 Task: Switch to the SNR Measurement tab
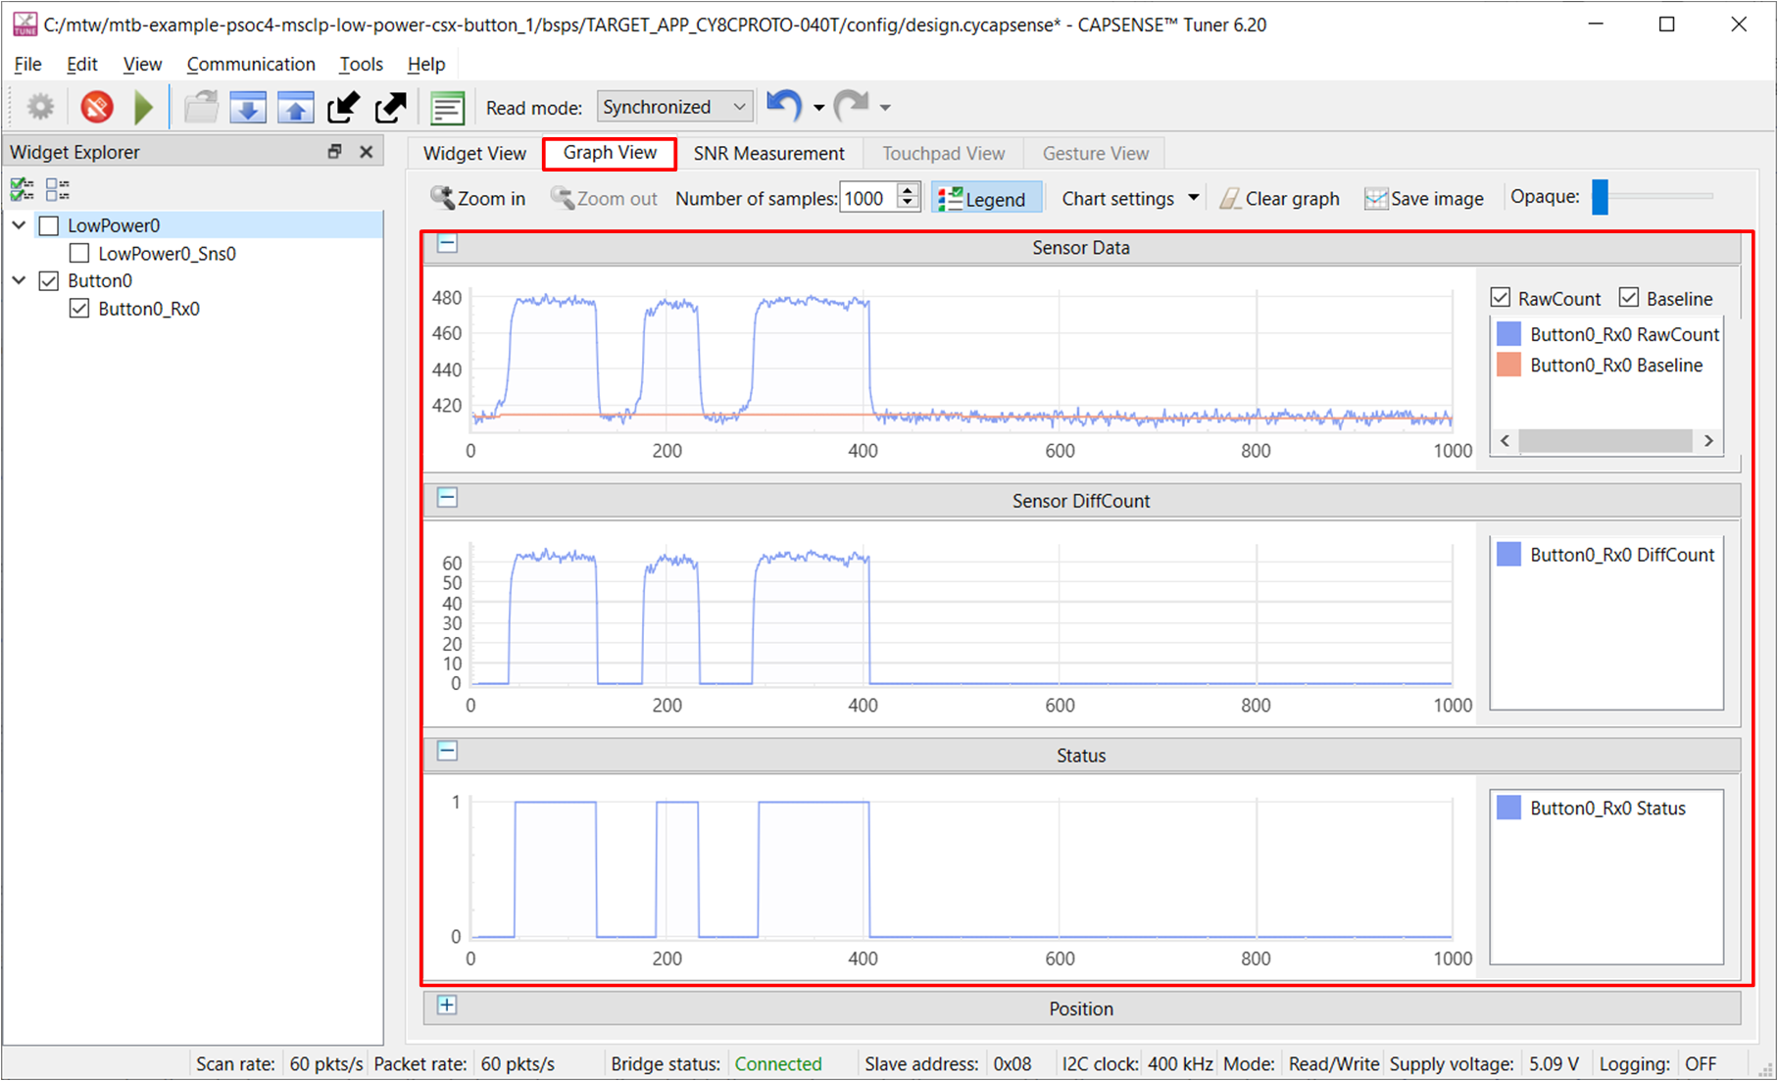click(x=769, y=153)
